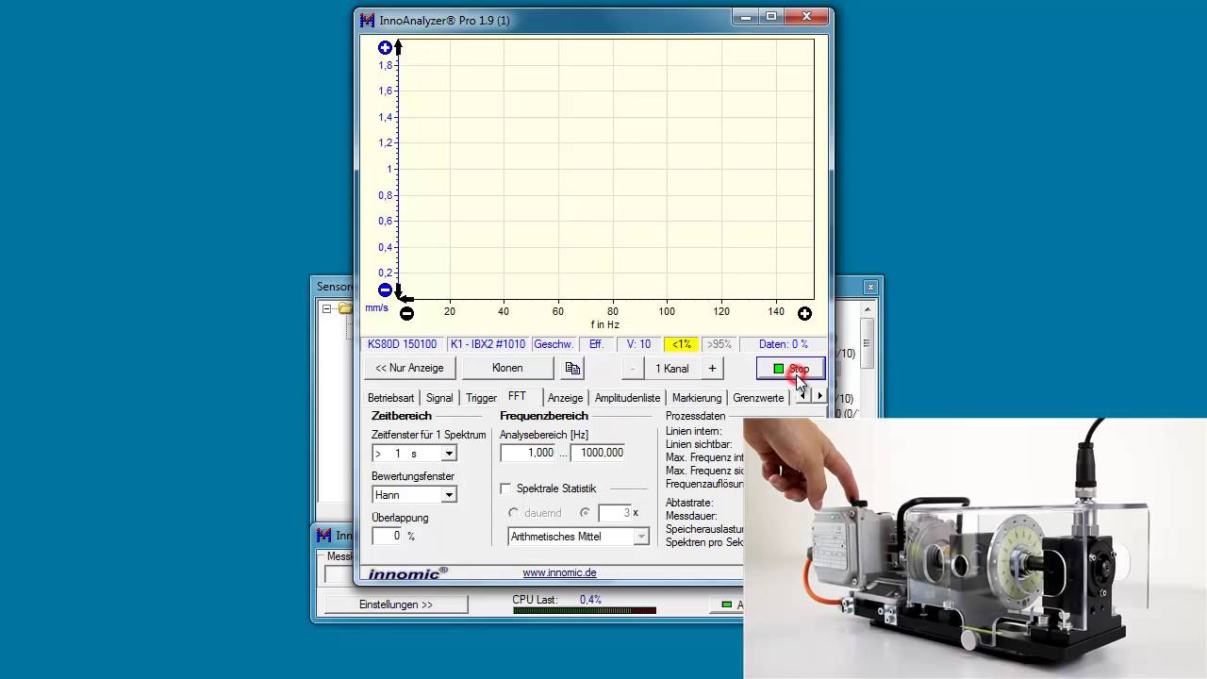Click the Klonen button
This screenshot has height=679, width=1207.
(507, 369)
